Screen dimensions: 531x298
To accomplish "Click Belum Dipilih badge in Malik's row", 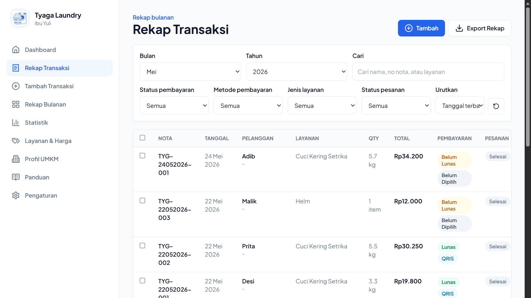I will (454, 223).
